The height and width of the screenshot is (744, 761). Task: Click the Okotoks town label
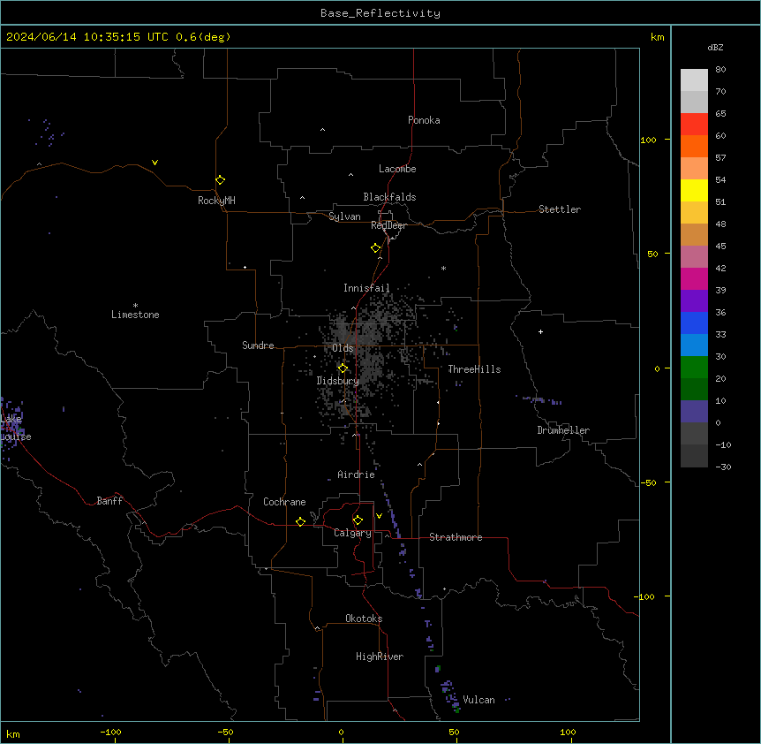(364, 619)
